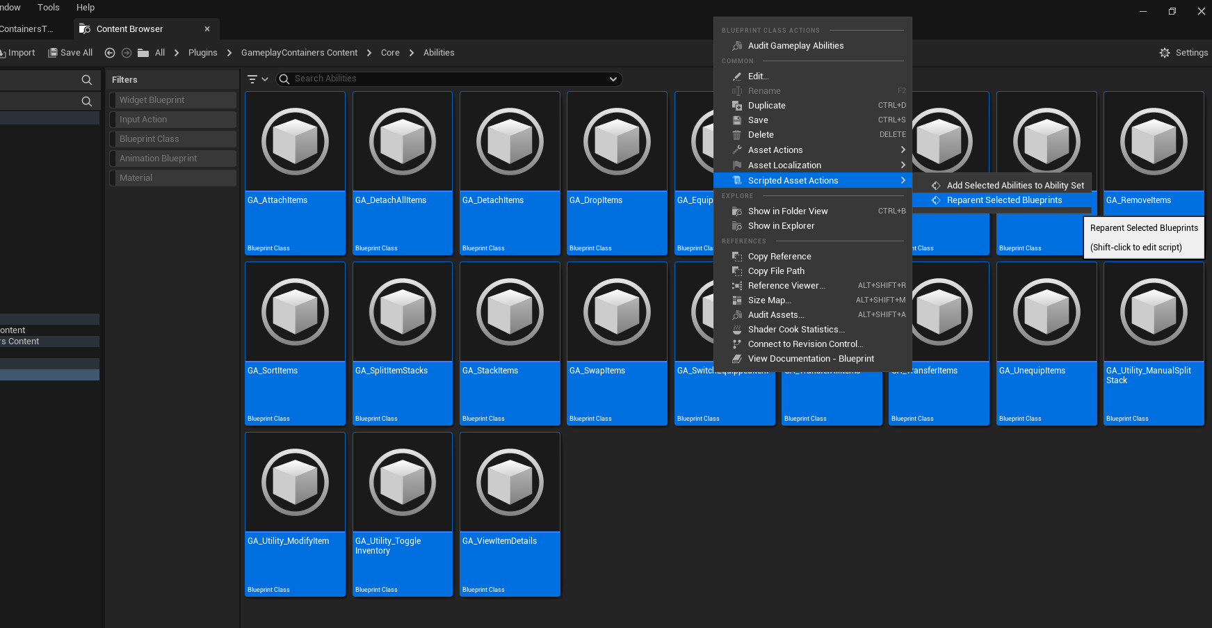Click the folder icon before All
Screen dimensions: 1212x628
click(143, 53)
